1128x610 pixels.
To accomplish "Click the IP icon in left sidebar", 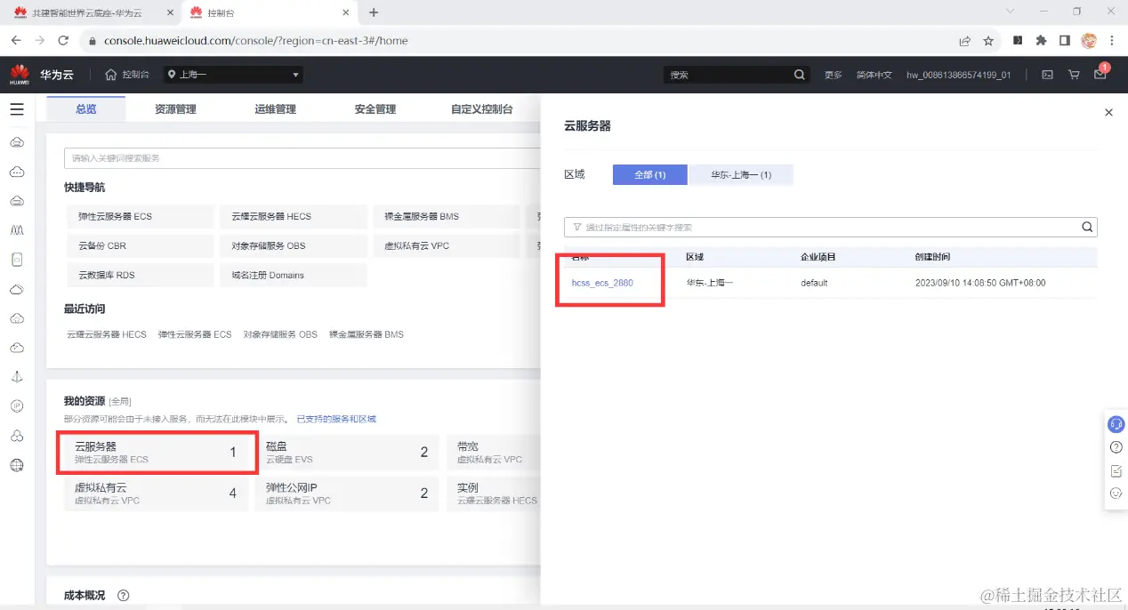I will [16, 405].
